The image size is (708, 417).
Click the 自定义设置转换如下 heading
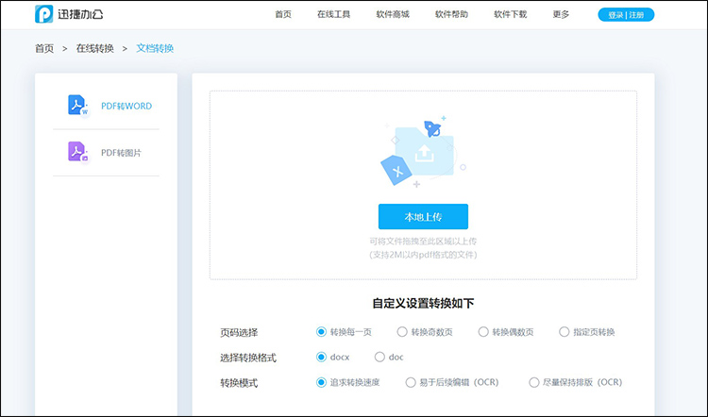pos(423,303)
